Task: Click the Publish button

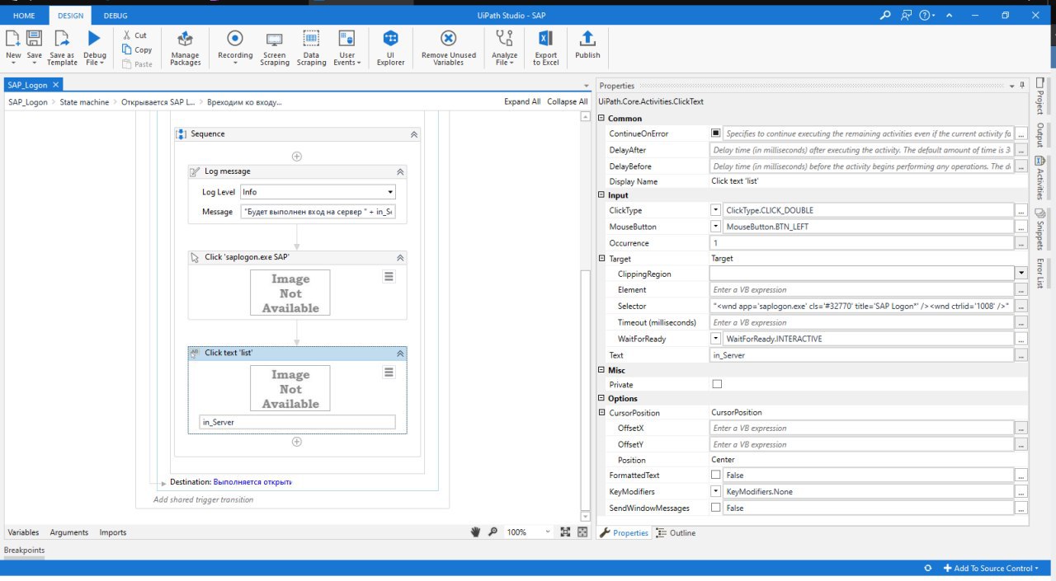Action: 587,45
